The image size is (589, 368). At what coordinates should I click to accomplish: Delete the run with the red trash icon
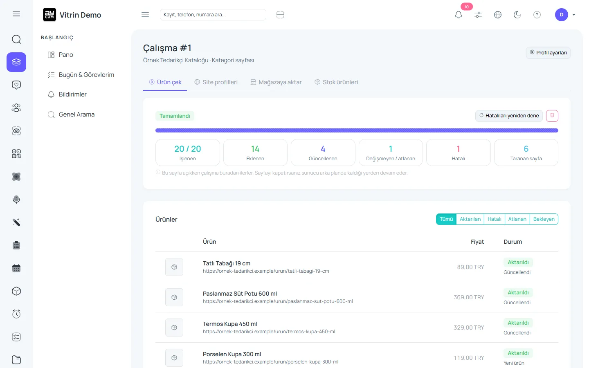coord(552,116)
